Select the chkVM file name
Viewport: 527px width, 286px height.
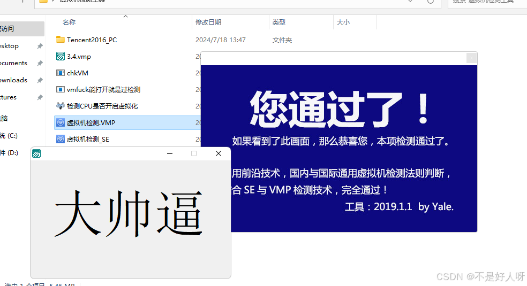(x=78, y=73)
